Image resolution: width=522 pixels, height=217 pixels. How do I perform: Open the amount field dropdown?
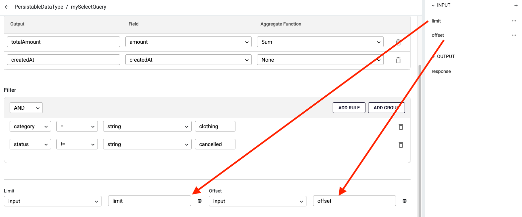click(x=188, y=42)
